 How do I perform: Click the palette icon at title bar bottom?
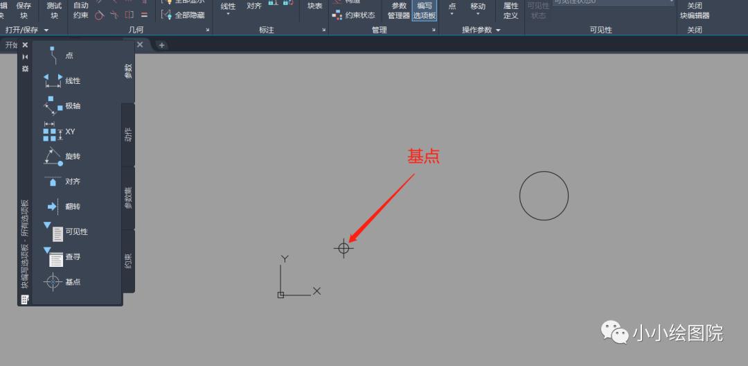pyautogui.click(x=25, y=299)
